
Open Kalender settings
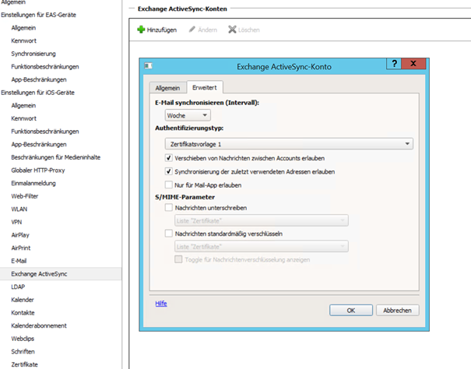tap(23, 300)
